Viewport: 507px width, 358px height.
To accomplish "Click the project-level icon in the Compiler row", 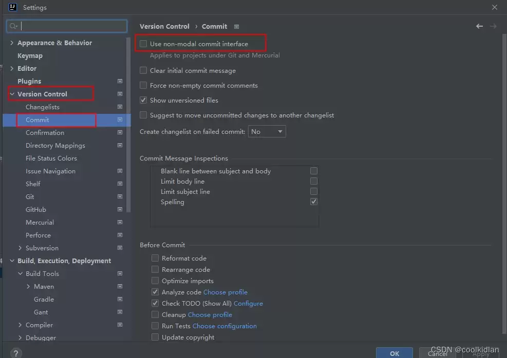I will click(x=120, y=325).
